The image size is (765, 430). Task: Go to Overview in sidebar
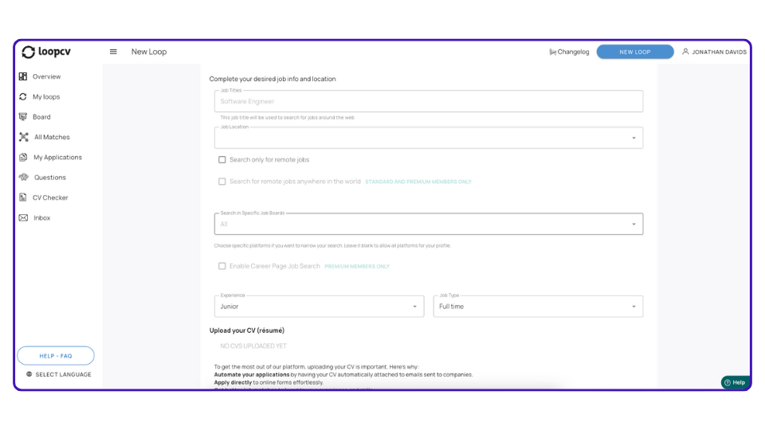[x=47, y=76]
